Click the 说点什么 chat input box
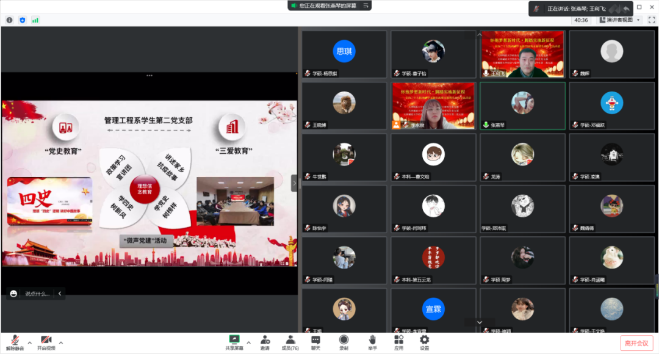This screenshot has height=354, width=659. pyautogui.click(x=38, y=294)
